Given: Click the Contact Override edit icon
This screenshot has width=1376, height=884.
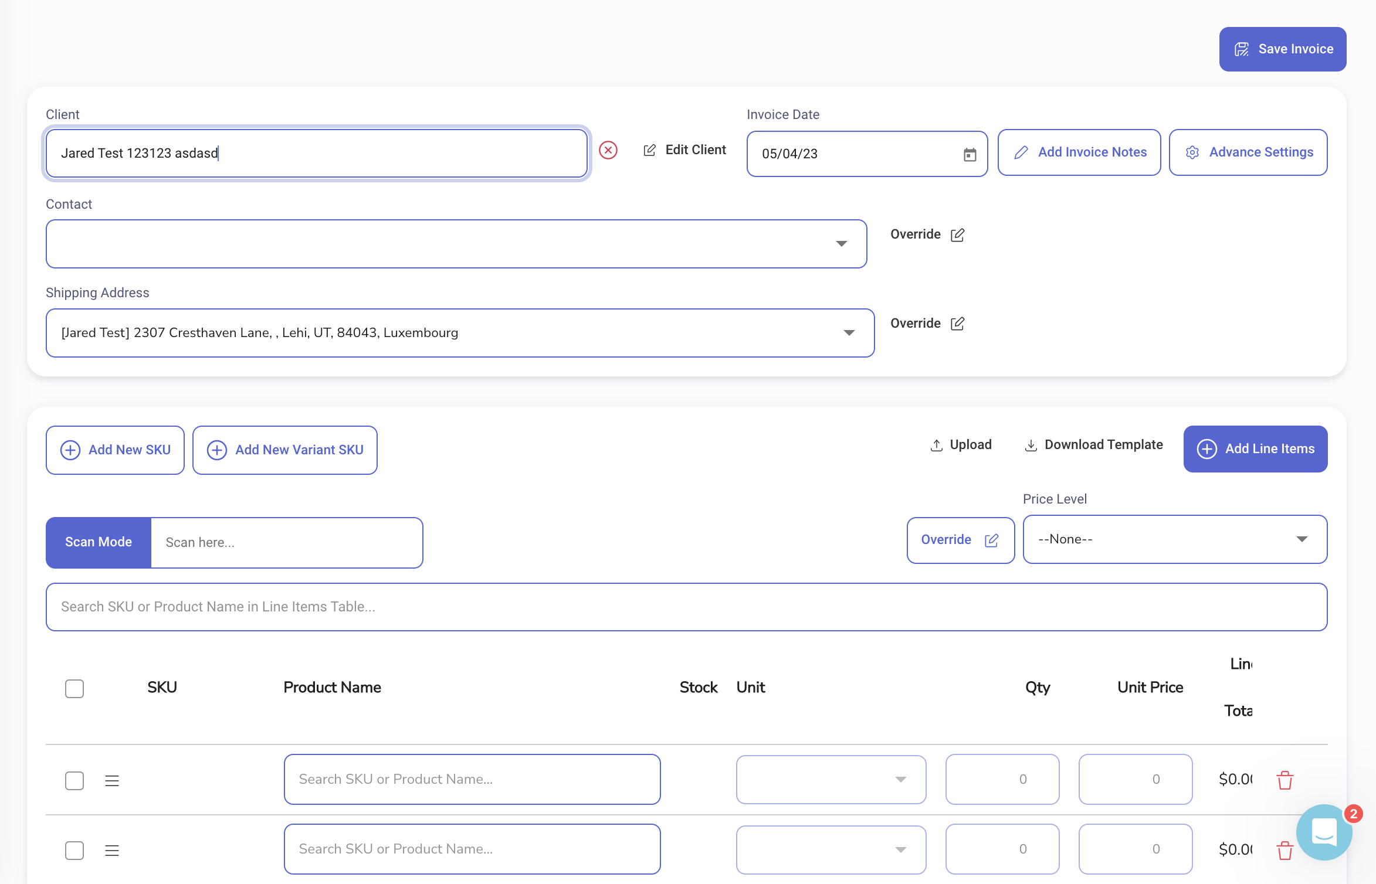Looking at the screenshot, I should click(x=958, y=234).
